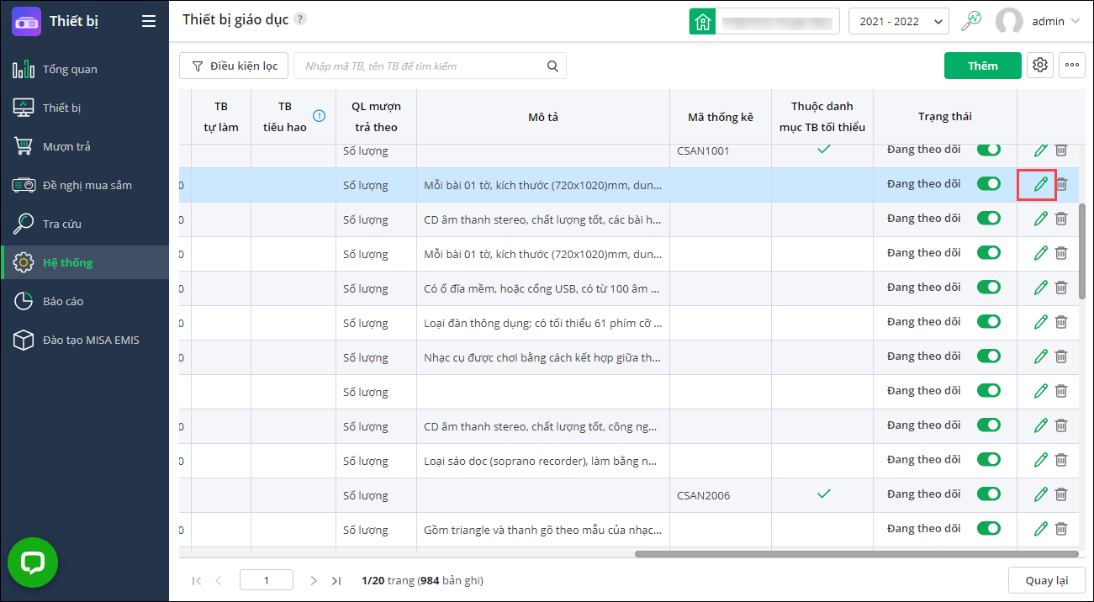Turn off tracking for the Gồm triangle row
The width and height of the screenshot is (1094, 602).
tap(989, 528)
